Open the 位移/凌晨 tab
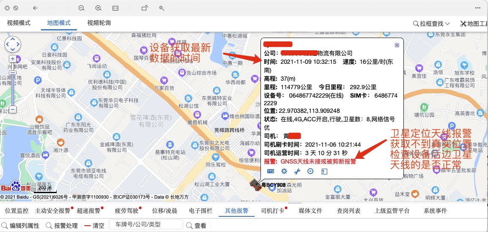 point(164,211)
